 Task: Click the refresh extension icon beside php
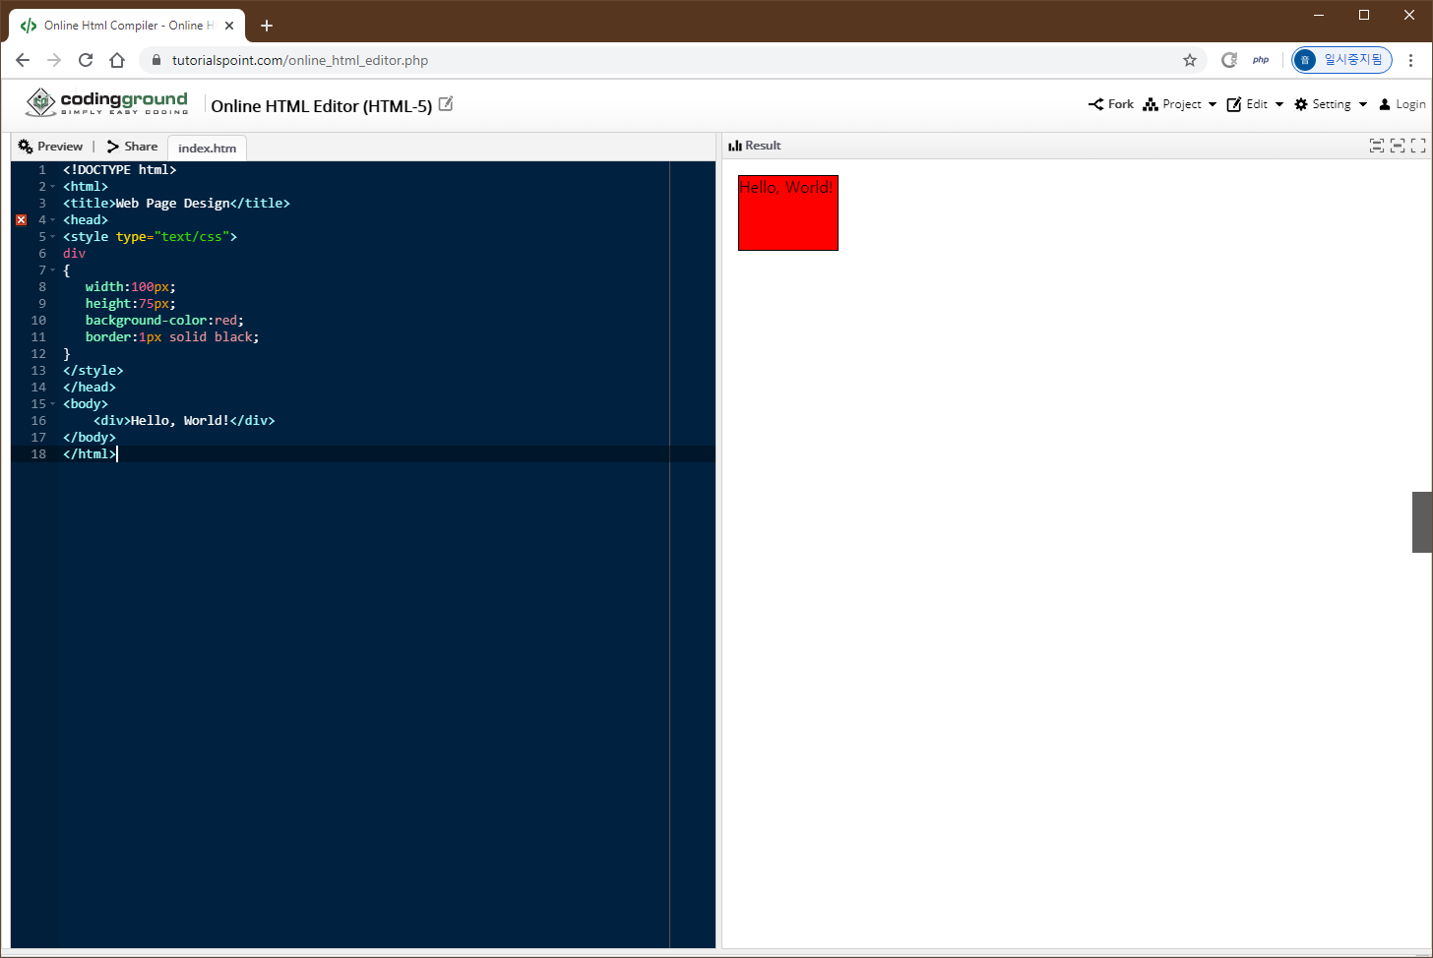(1228, 60)
